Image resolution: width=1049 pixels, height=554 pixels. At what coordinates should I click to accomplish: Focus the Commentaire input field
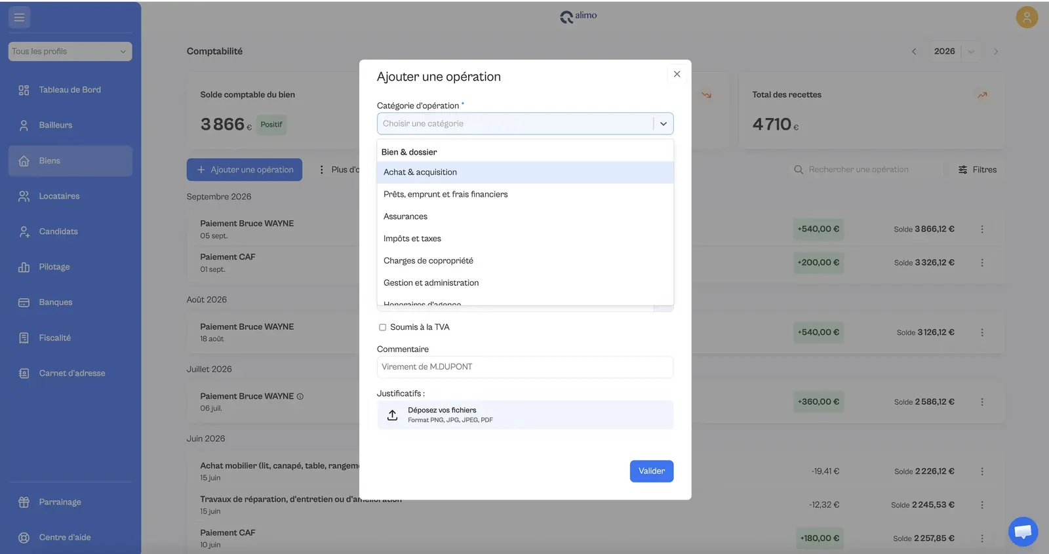[525, 367]
